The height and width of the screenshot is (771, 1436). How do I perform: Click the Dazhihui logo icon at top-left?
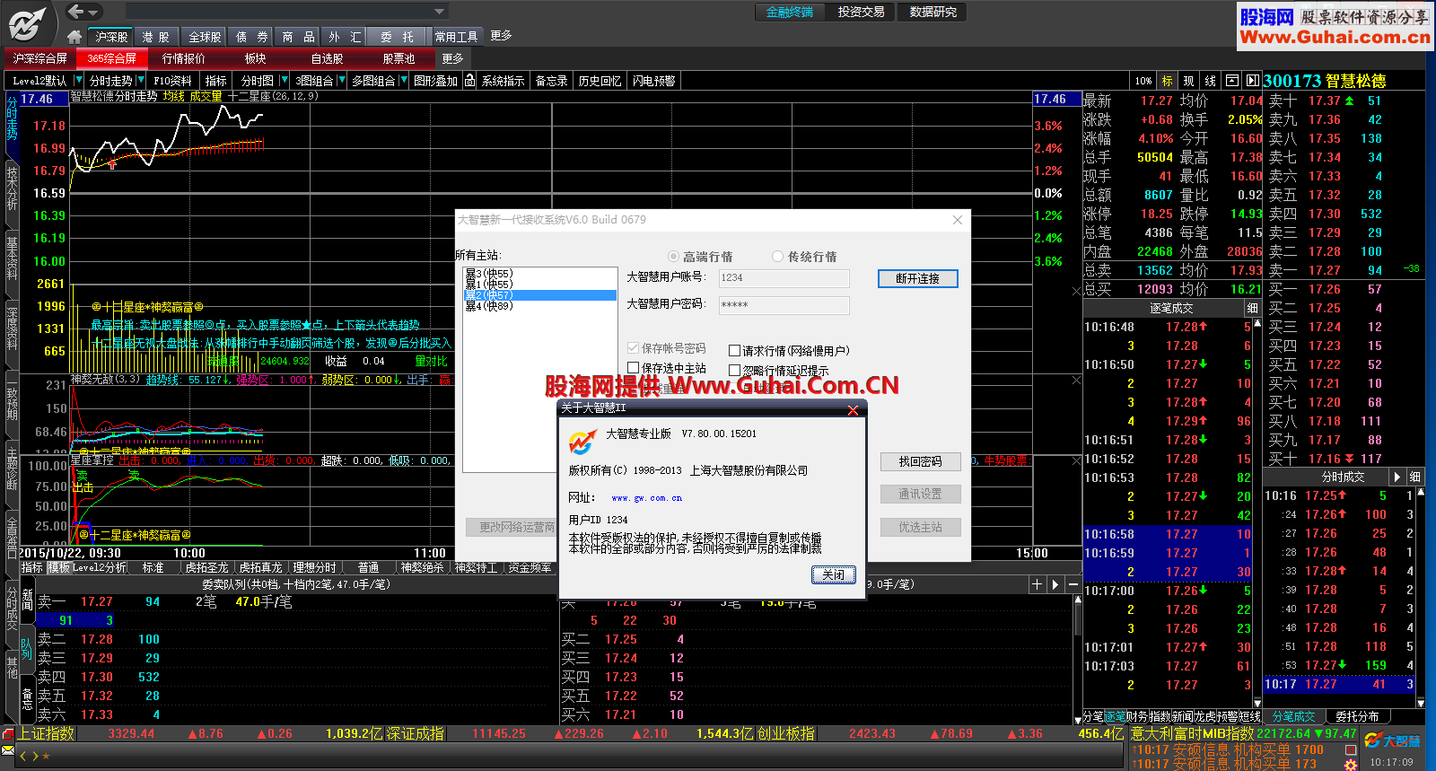[27, 23]
